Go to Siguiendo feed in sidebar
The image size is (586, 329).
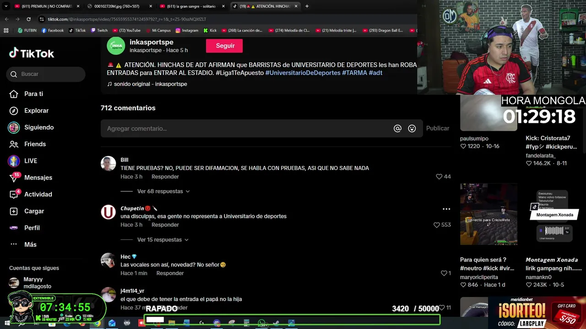tap(31, 127)
